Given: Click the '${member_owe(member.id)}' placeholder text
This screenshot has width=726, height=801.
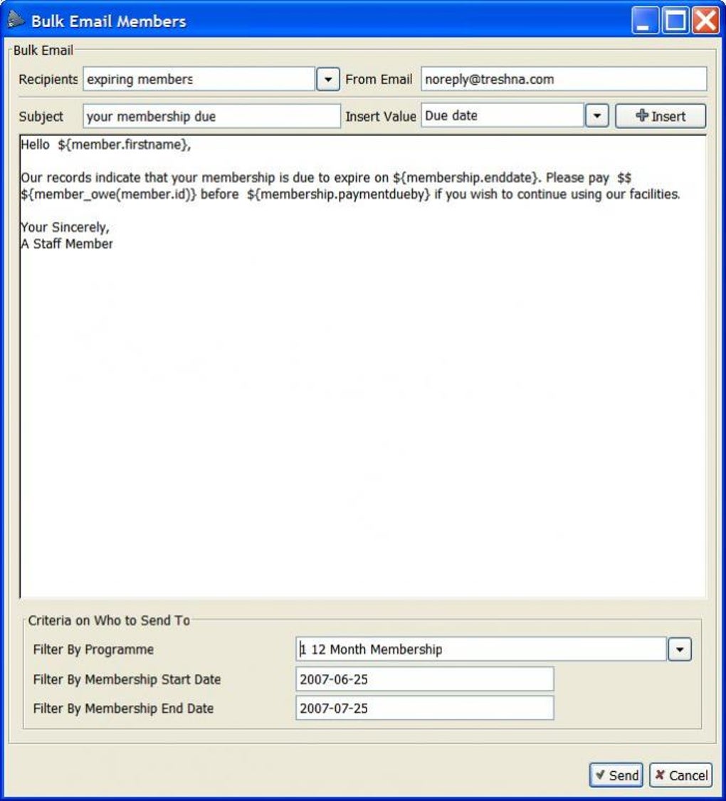Looking at the screenshot, I should pos(108,194).
